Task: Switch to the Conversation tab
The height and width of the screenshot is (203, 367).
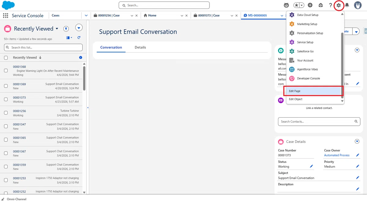Action: pos(111,47)
